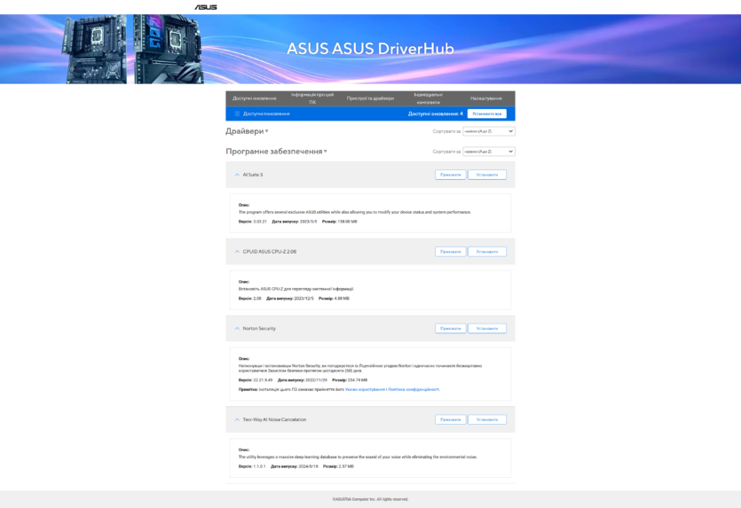Image resolution: width=741 pixels, height=508 pixels.
Task: Hide Two-Way AI Noise Cancelation with Приховати
Action: tap(450, 419)
